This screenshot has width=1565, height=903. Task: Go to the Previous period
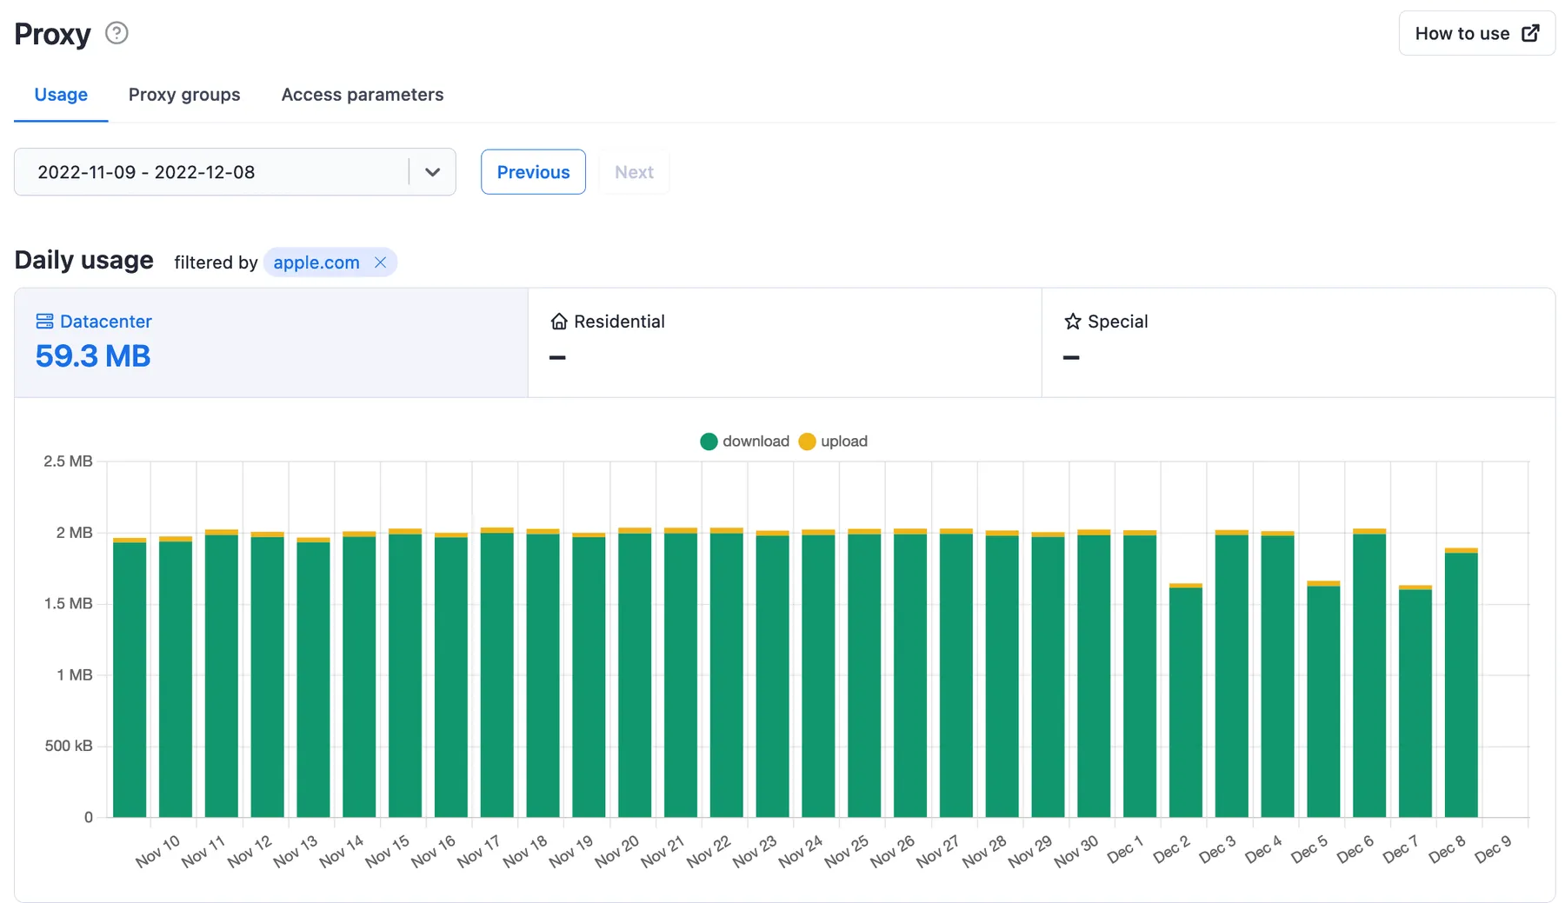[533, 172]
